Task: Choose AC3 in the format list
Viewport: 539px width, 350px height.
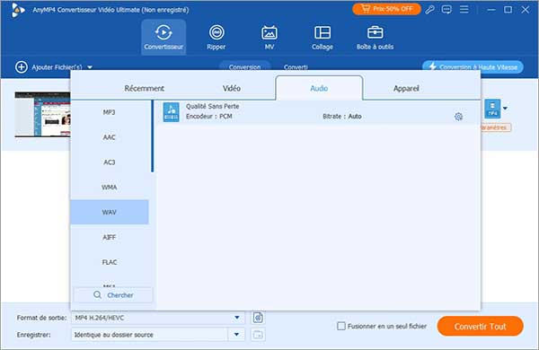Action: (110, 162)
